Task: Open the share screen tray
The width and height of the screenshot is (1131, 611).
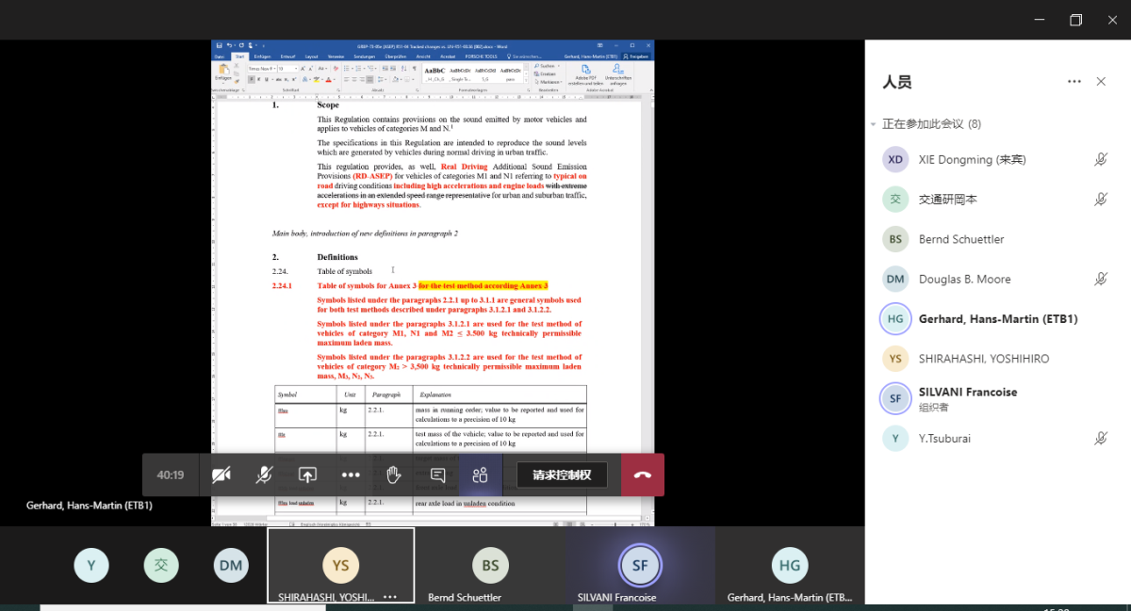Action: pyautogui.click(x=307, y=474)
